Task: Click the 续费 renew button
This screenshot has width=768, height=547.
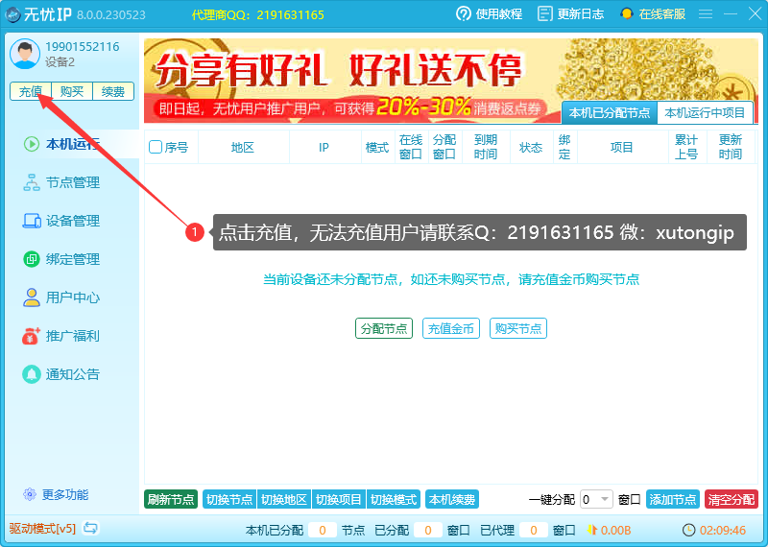Action: coord(113,91)
